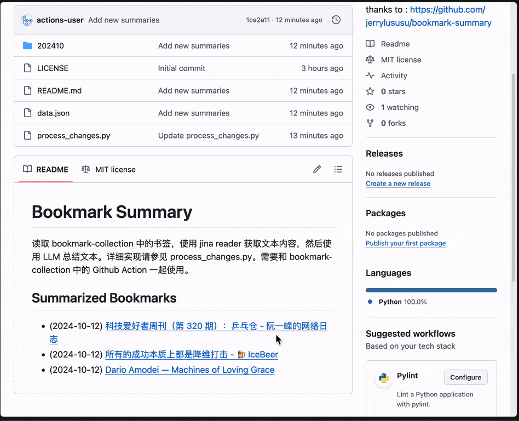Screen dimensions: 519x421
Task: Open the Create a new release link
Action: pos(398,183)
